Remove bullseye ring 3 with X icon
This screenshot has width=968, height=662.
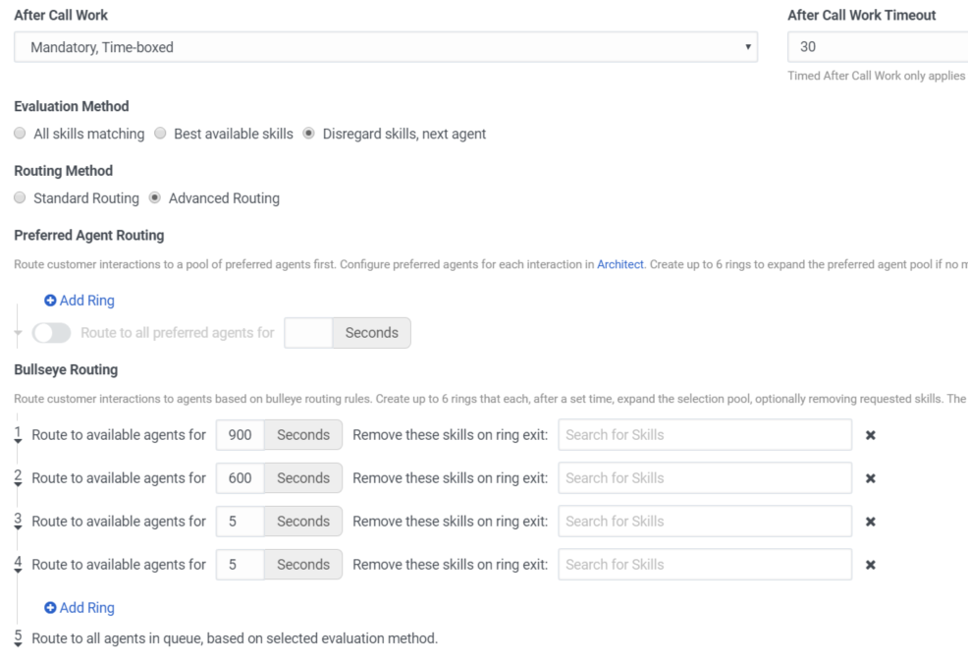coord(871,522)
